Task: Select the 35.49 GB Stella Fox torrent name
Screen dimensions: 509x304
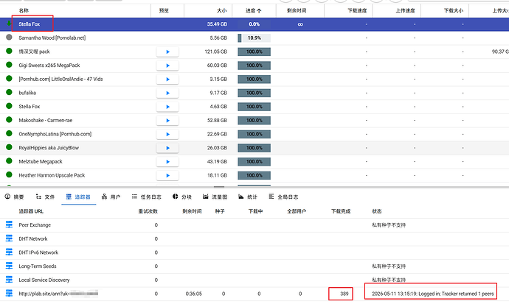Action: tap(30, 24)
